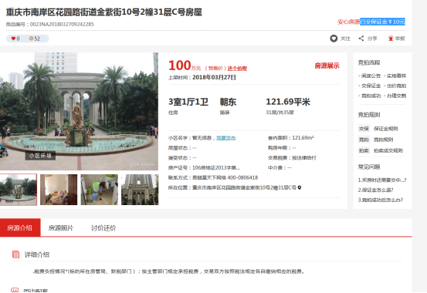
Task: Click the 办理交割 step link
Action: click(x=396, y=96)
